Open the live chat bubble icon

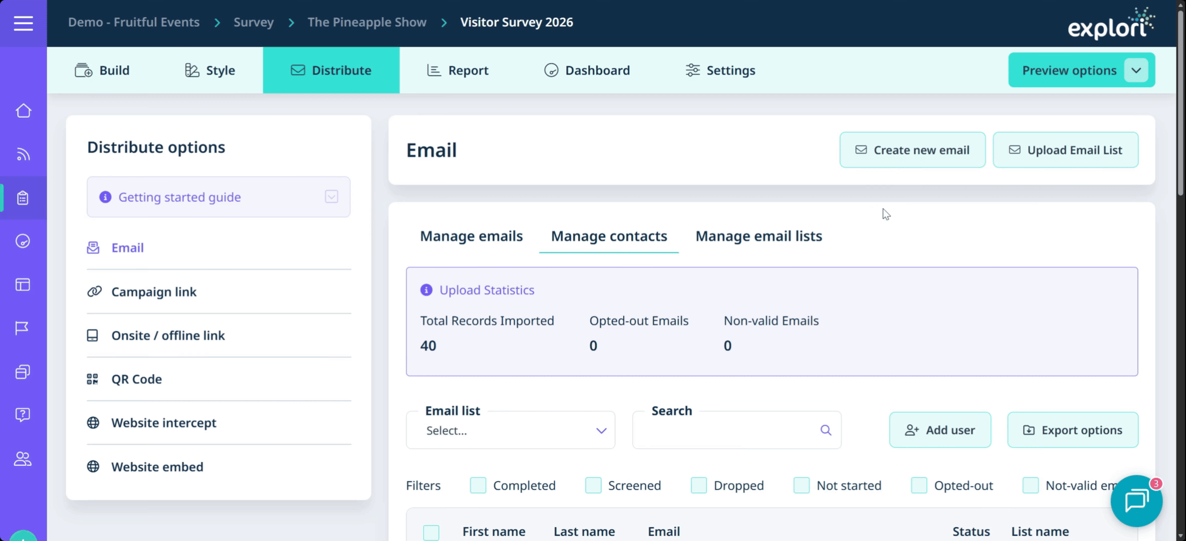point(1136,500)
